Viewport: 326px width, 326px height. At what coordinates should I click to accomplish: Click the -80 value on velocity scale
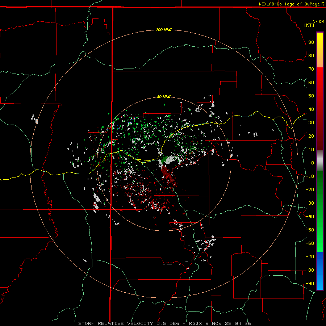click(310, 270)
